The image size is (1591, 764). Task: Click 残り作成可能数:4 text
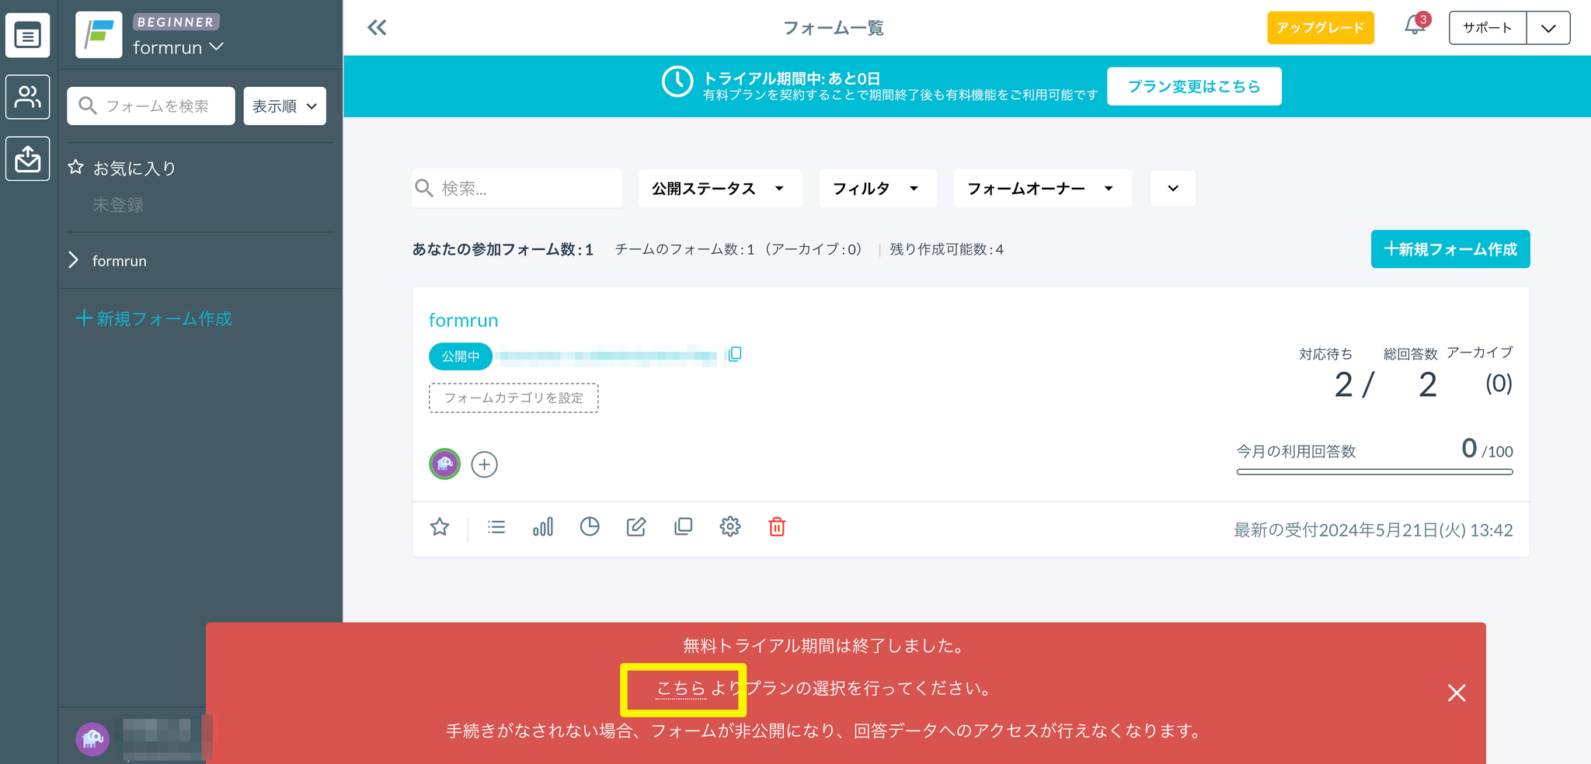pos(947,249)
